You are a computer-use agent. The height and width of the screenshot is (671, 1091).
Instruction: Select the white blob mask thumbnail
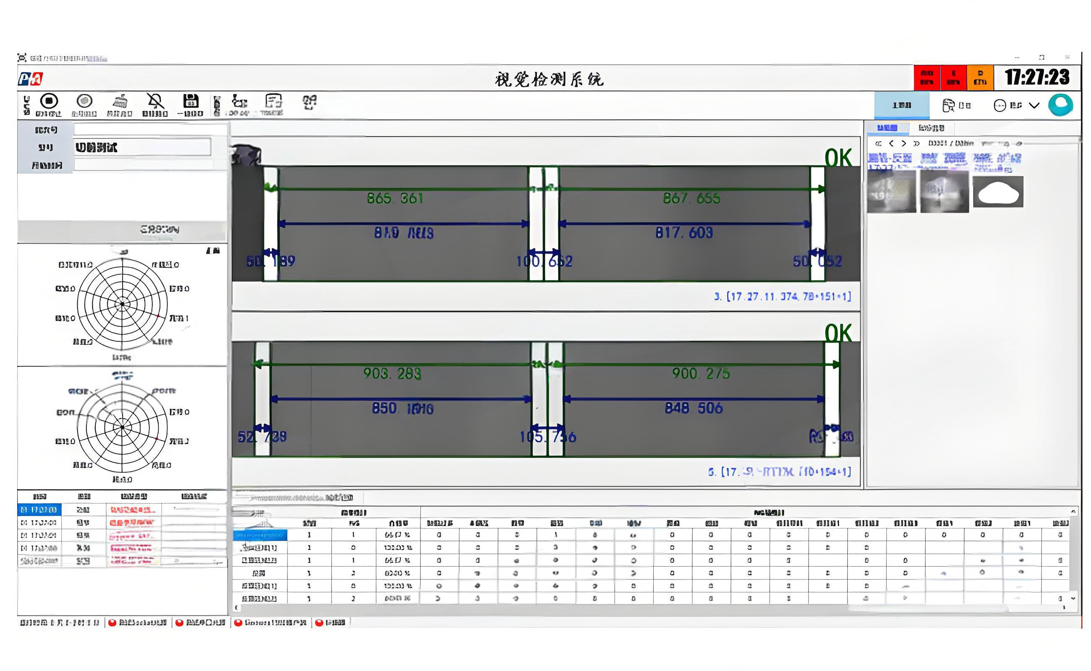pos(998,192)
